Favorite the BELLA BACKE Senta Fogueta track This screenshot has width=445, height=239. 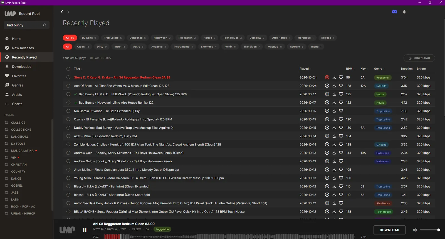341,211
